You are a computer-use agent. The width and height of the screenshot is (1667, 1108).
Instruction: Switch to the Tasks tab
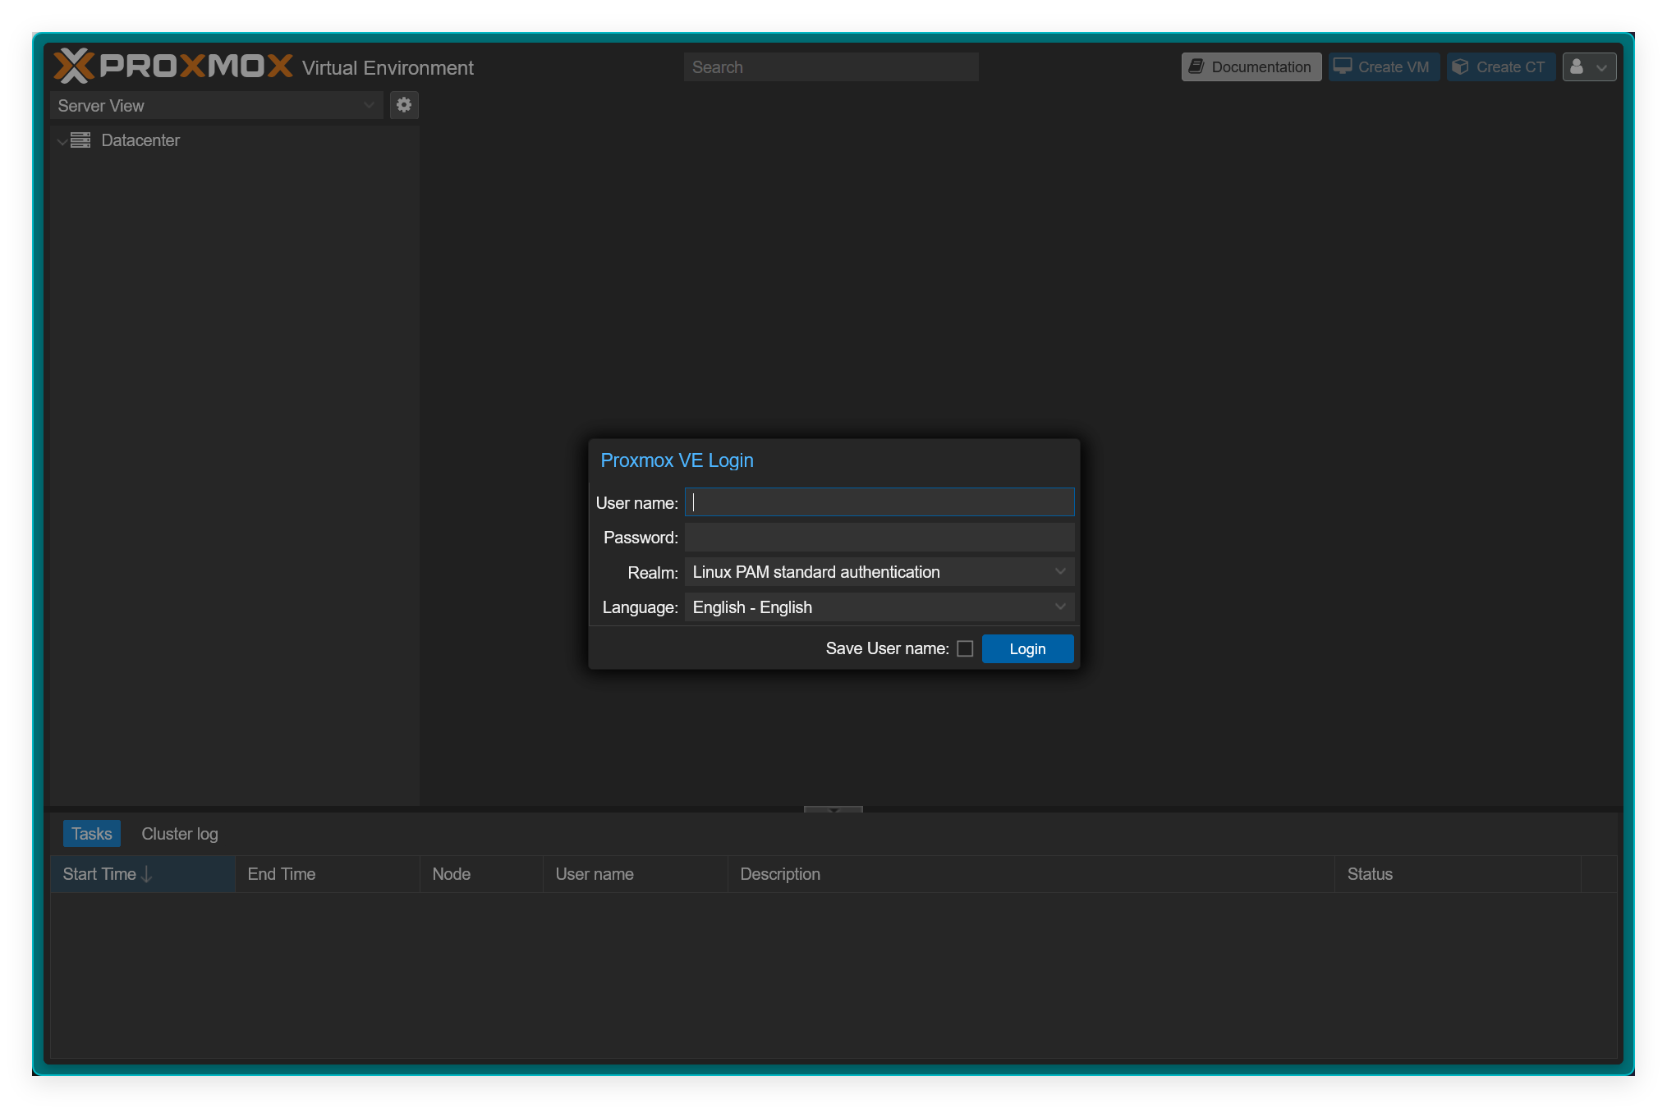tap(92, 834)
